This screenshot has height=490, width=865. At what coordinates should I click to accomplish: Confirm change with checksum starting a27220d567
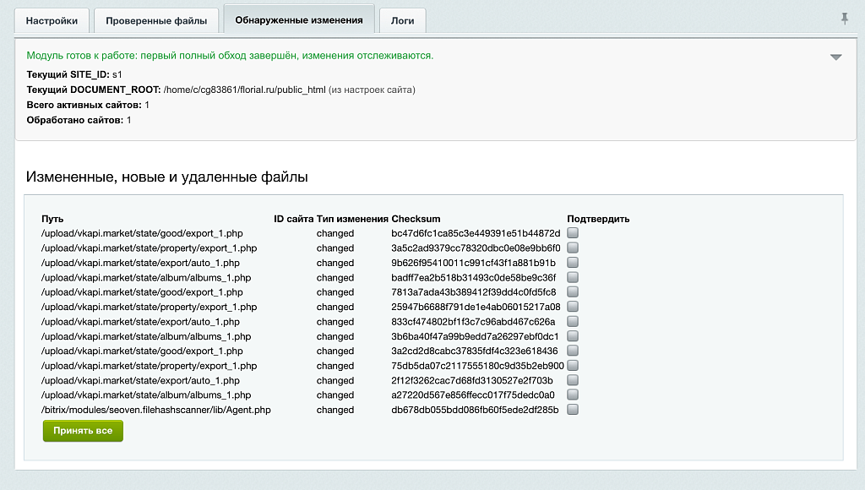pyautogui.click(x=574, y=395)
